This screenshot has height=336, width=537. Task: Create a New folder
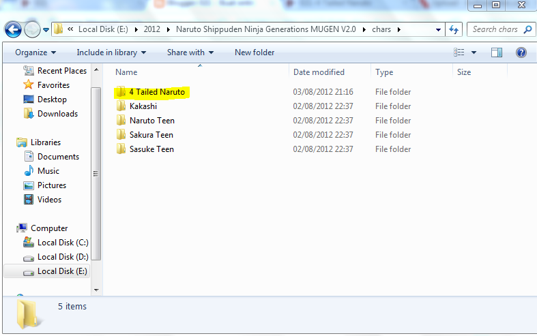point(255,52)
